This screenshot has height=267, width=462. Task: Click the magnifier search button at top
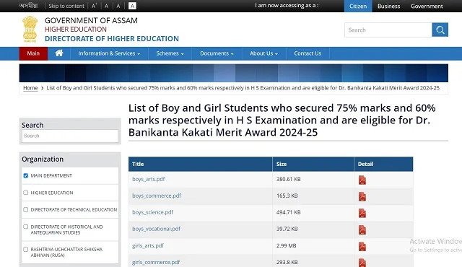click(440, 30)
